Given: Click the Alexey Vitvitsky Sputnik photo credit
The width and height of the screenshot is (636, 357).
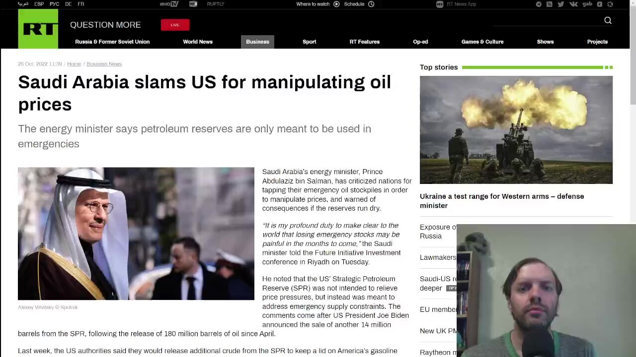Looking at the screenshot, I should [48, 307].
